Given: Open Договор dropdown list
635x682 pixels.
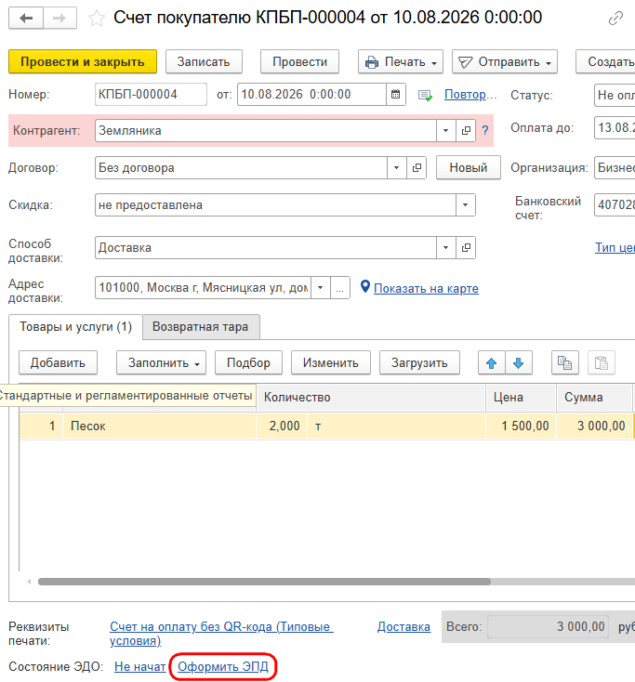Looking at the screenshot, I should coord(396,167).
